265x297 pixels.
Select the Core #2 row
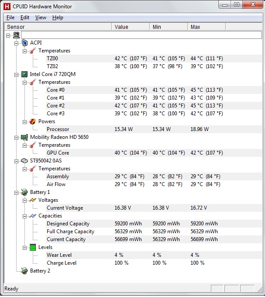[x=154, y=106]
